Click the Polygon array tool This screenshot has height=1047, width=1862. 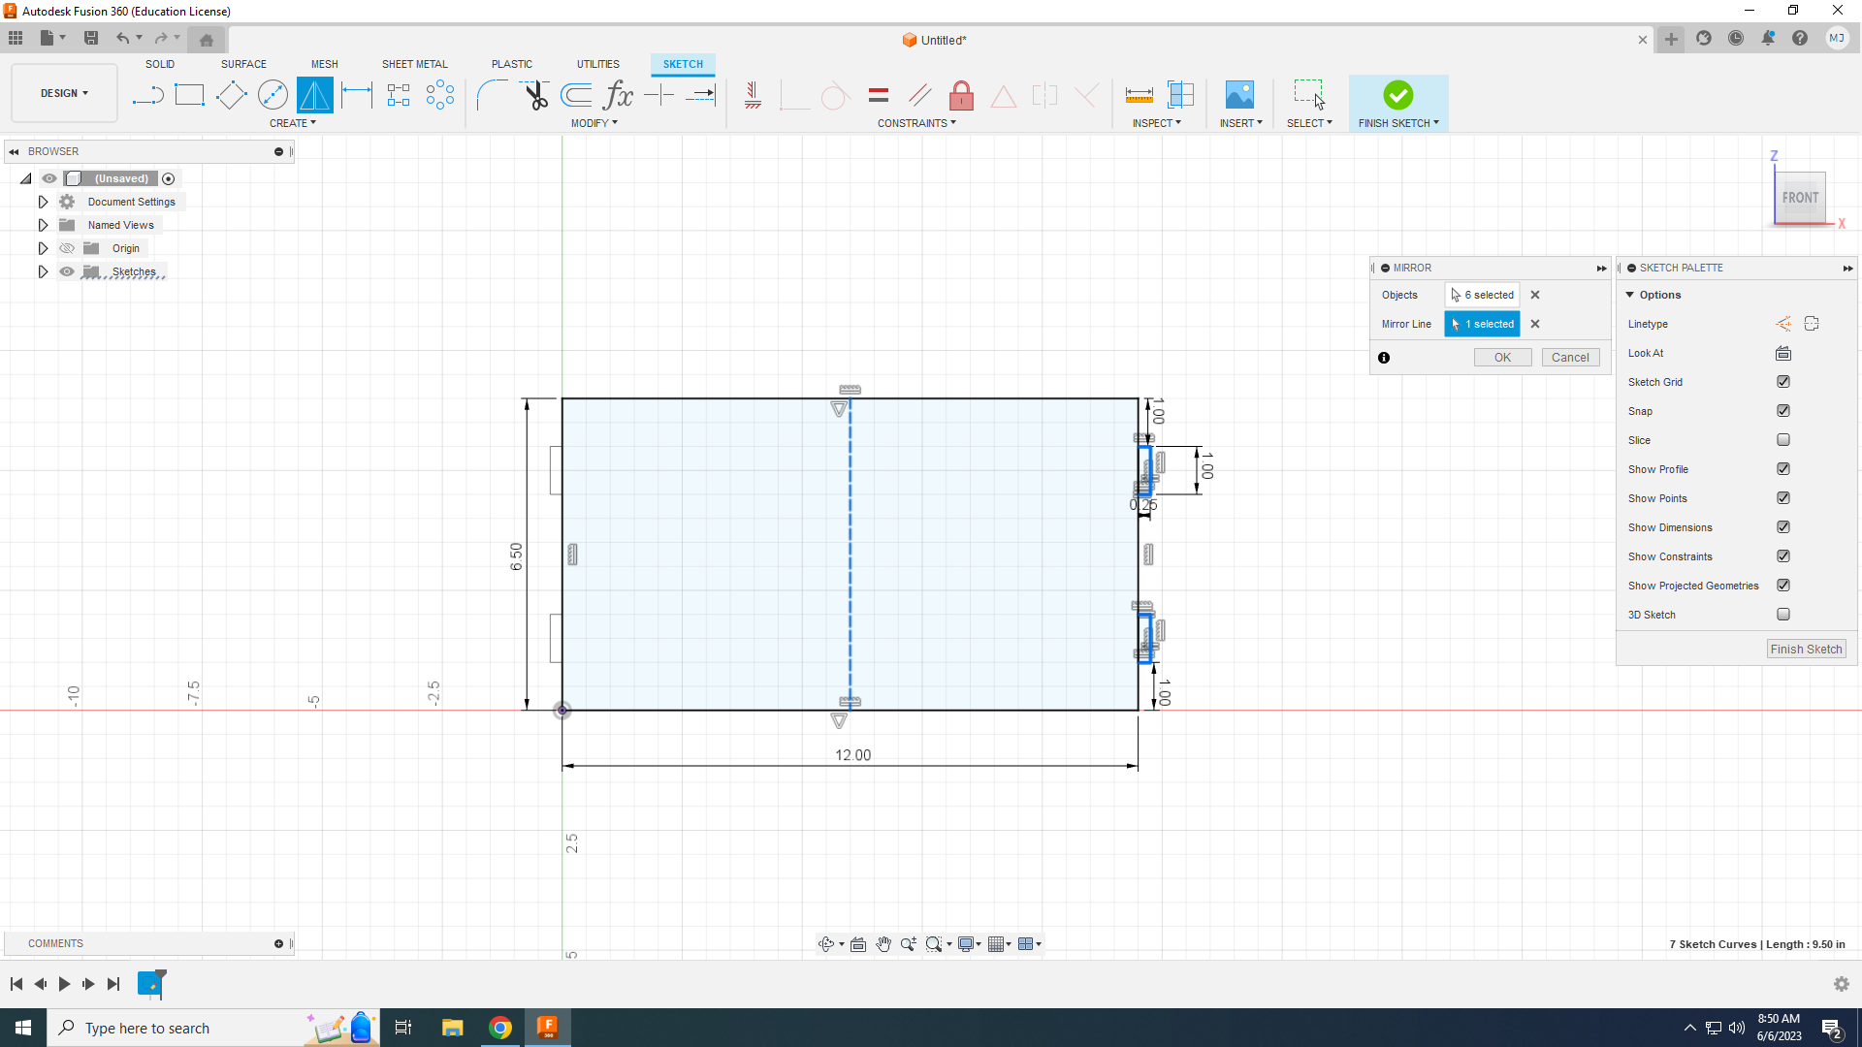pyautogui.click(x=440, y=95)
